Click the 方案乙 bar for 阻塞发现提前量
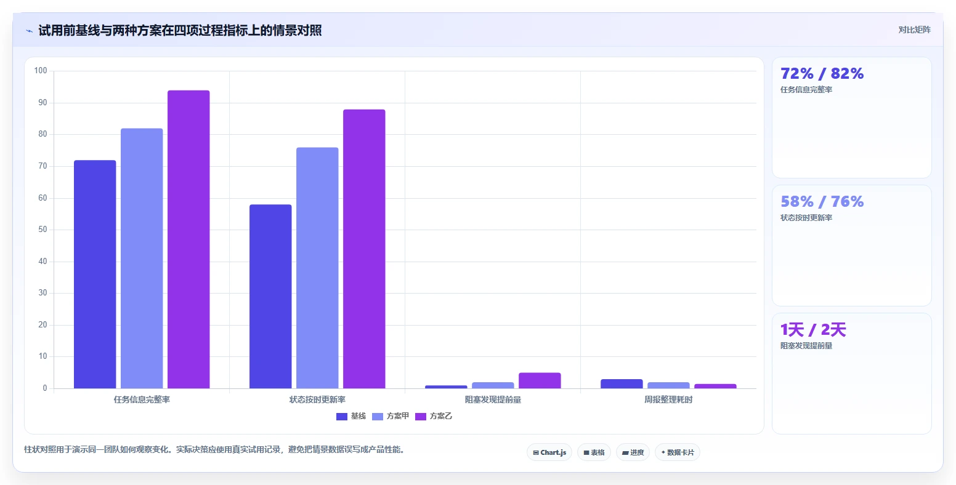The height and width of the screenshot is (485, 956). 540,380
